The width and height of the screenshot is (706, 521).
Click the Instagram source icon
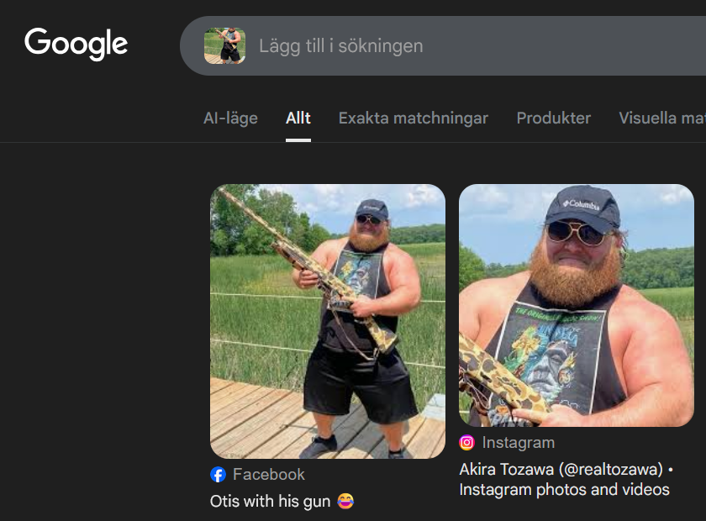click(467, 443)
